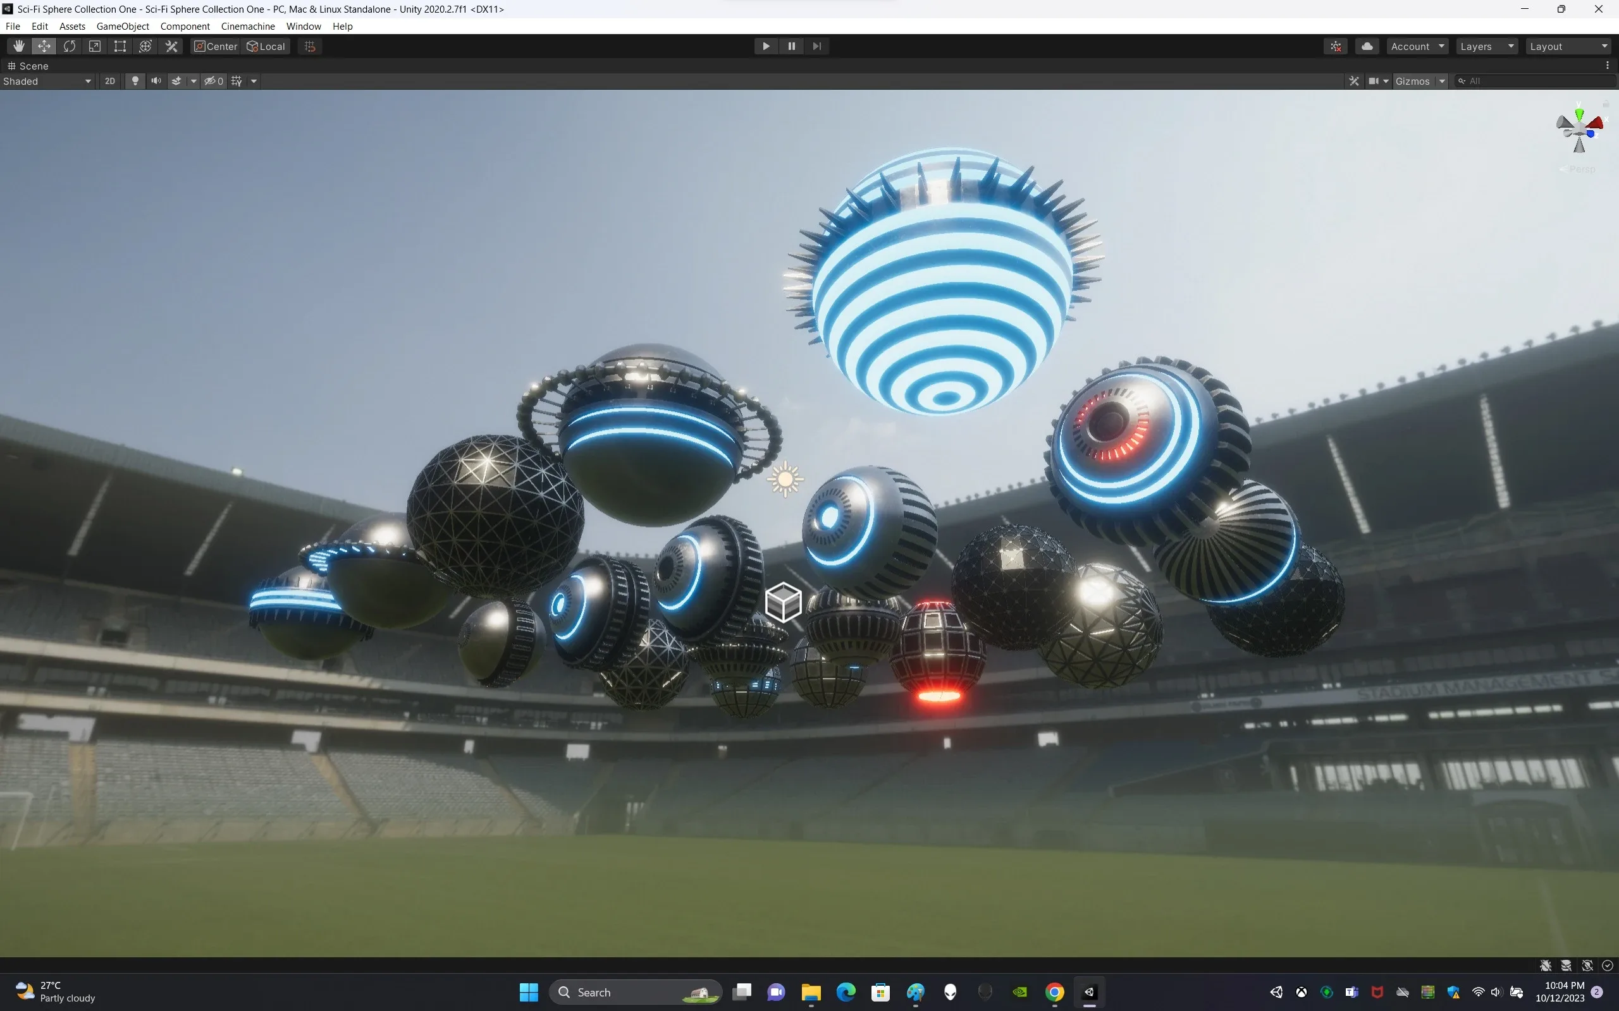Select the Rect Transform tool
This screenshot has height=1011, width=1619.
[x=120, y=46]
